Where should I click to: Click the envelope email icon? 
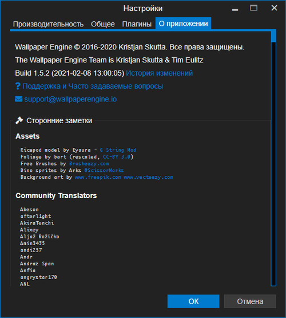click(x=19, y=99)
